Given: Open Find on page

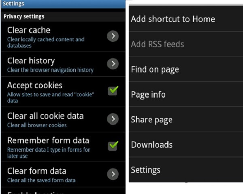Looking at the screenshot, I should [x=186, y=69].
